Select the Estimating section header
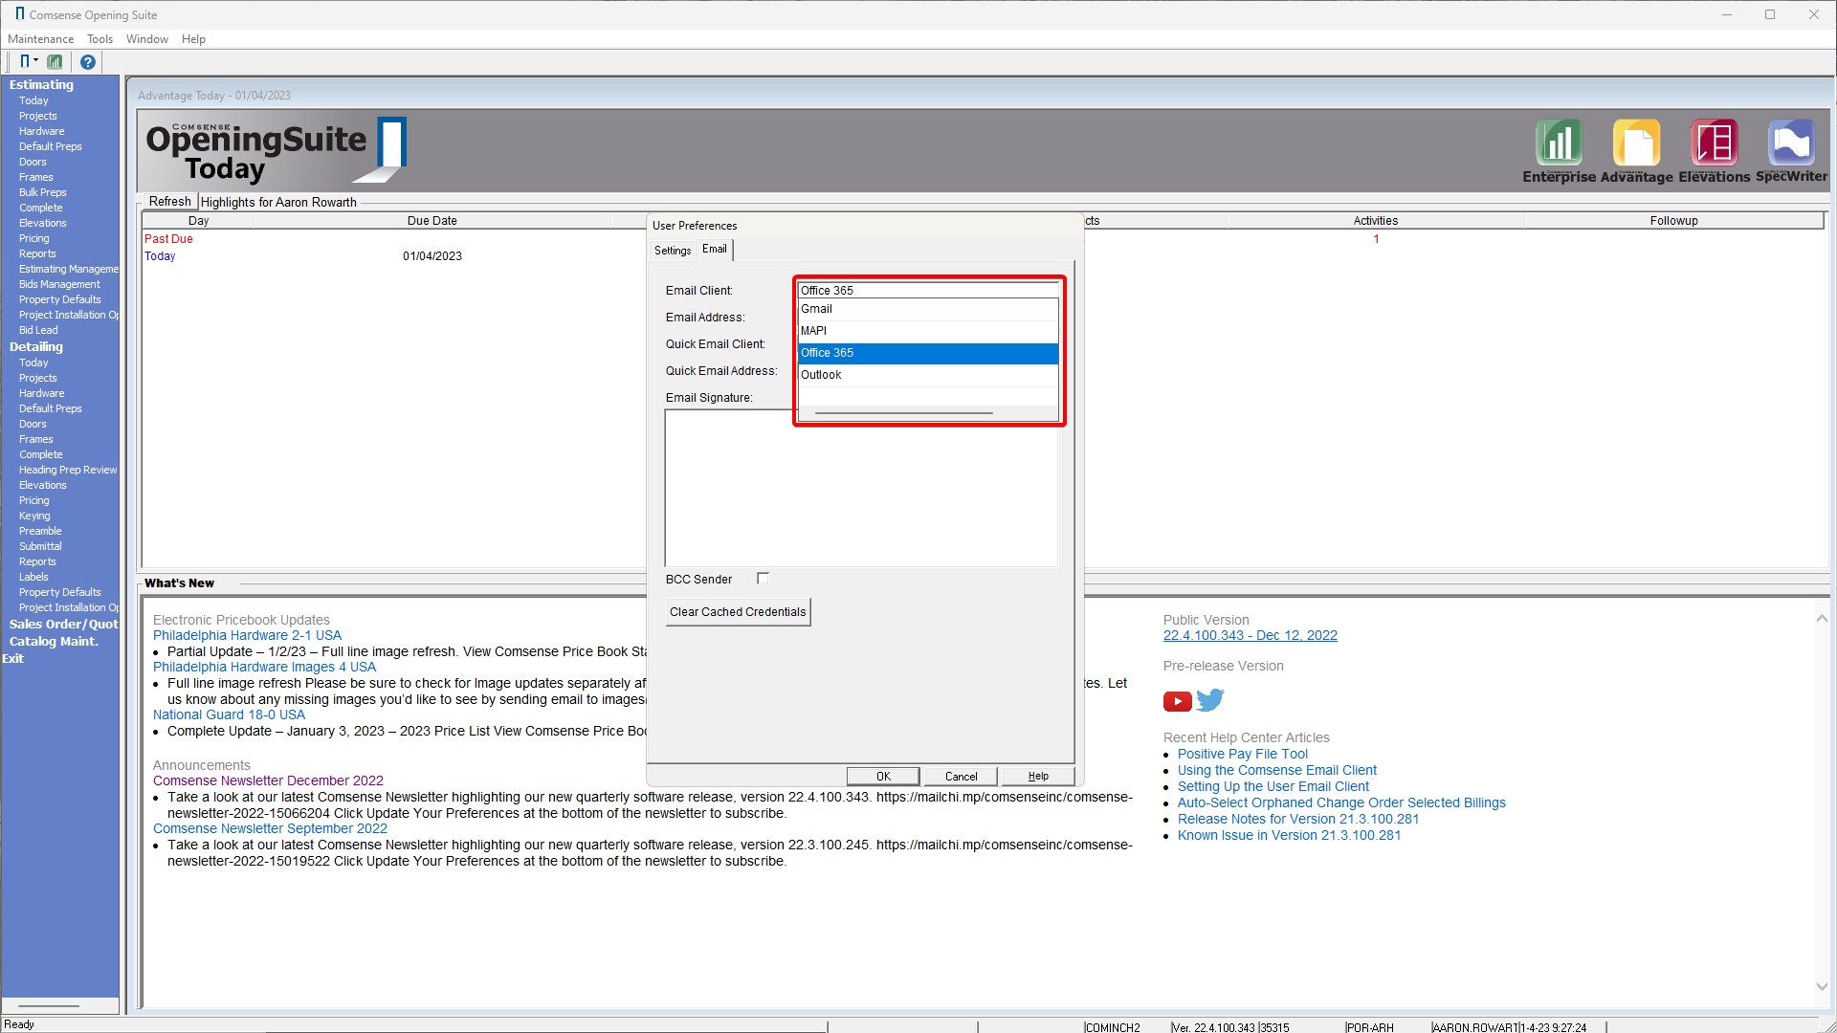 [41, 84]
